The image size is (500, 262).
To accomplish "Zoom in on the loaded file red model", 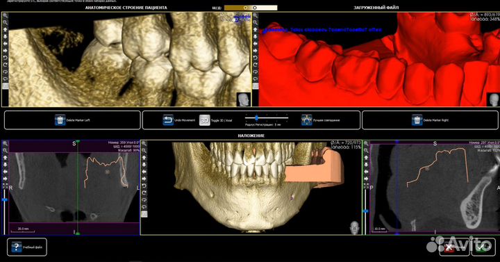I will pyautogui.click(x=255, y=16).
